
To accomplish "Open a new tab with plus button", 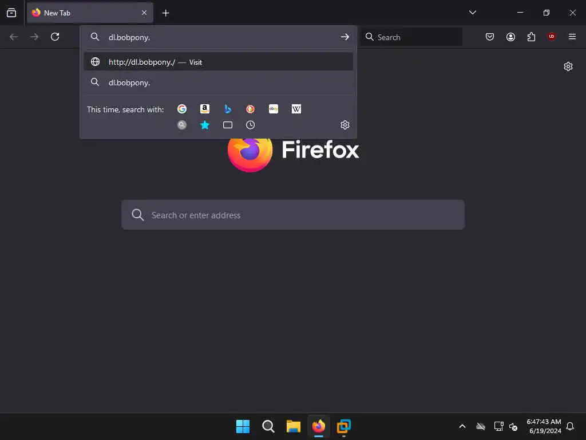I will coord(165,13).
